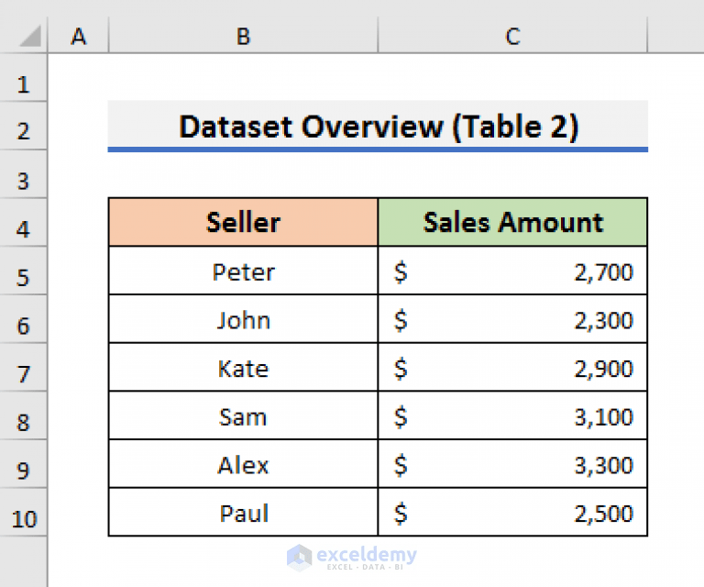Viewport: 704px width, 587px height.
Task: Select the 3,300 sales amount cell
Action: click(512, 464)
